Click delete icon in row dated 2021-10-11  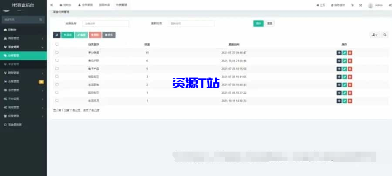tap(350, 101)
